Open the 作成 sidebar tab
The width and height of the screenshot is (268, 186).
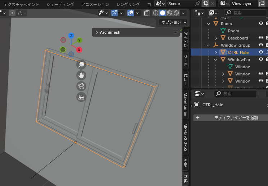tap(186, 179)
